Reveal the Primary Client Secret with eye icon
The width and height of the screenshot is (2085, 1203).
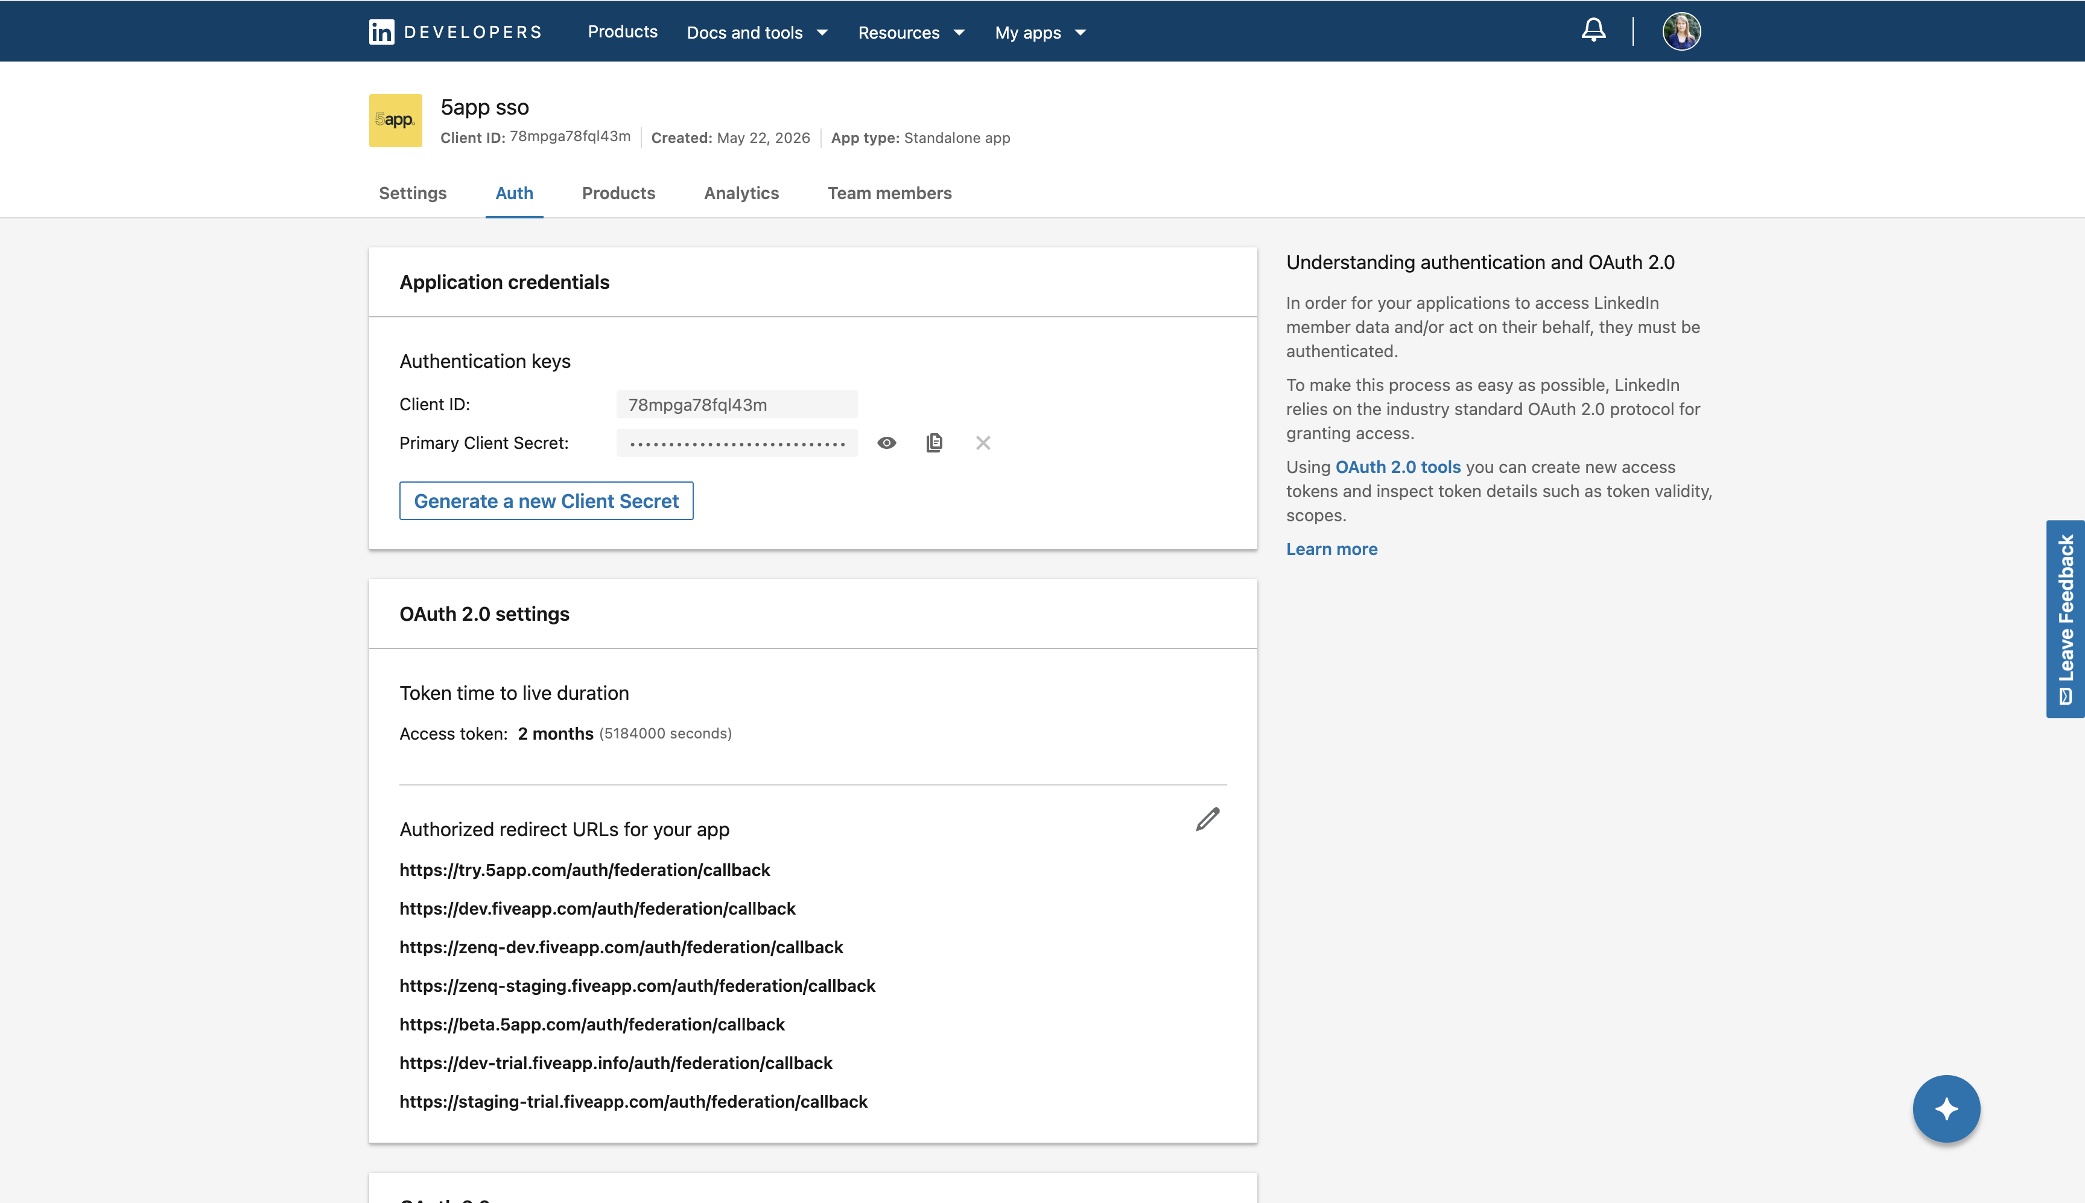click(x=886, y=443)
